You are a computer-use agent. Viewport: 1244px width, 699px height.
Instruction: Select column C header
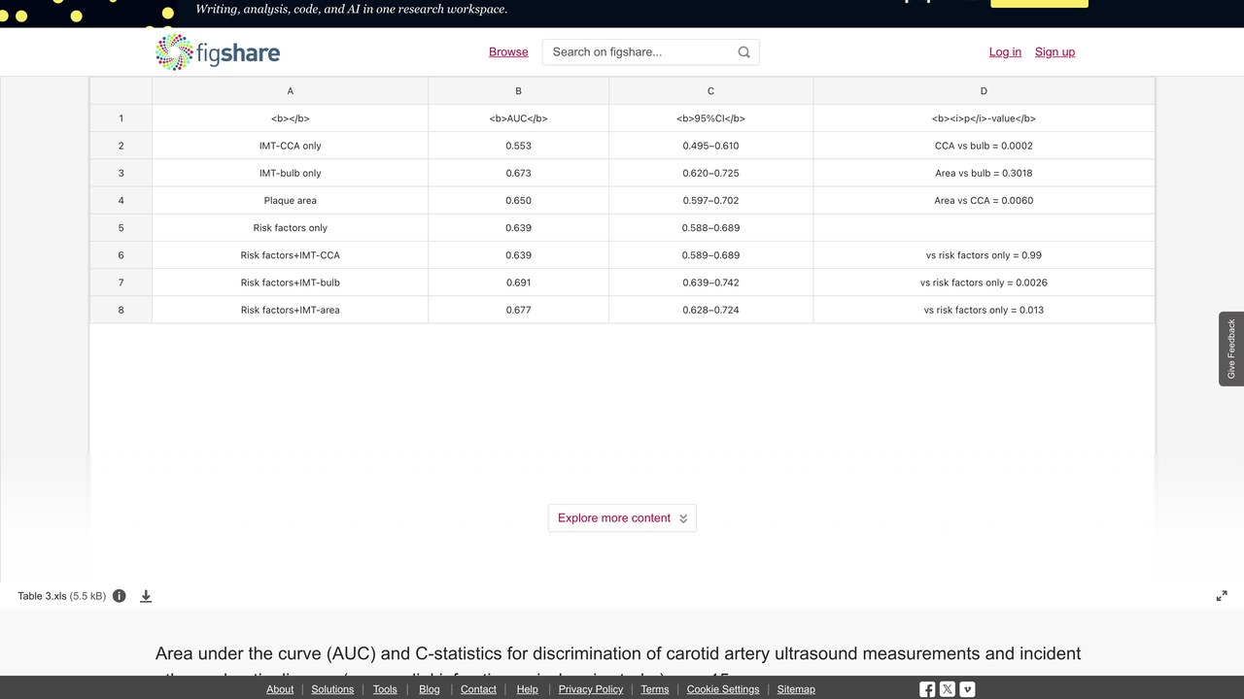(711, 91)
